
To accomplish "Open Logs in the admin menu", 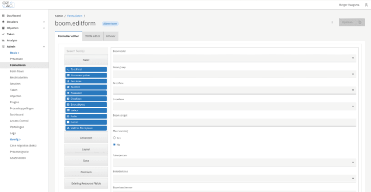I will pos(13,133).
